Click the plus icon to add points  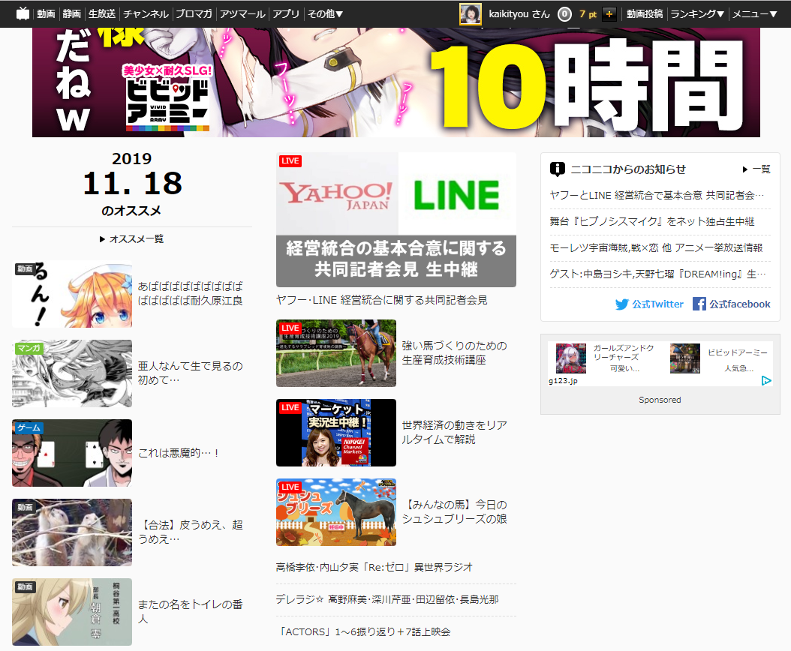pos(609,14)
